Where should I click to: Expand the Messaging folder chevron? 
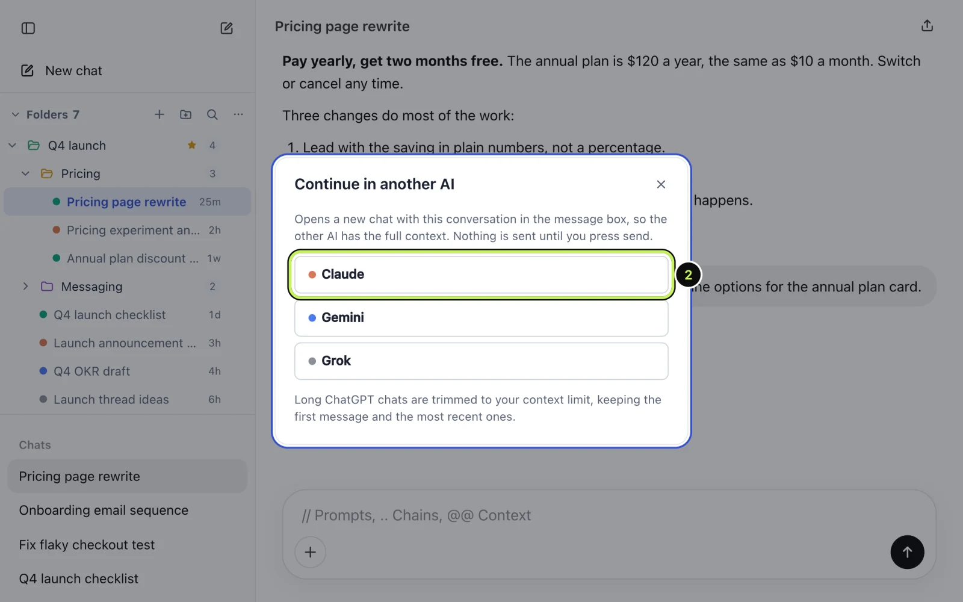(x=25, y=287)
